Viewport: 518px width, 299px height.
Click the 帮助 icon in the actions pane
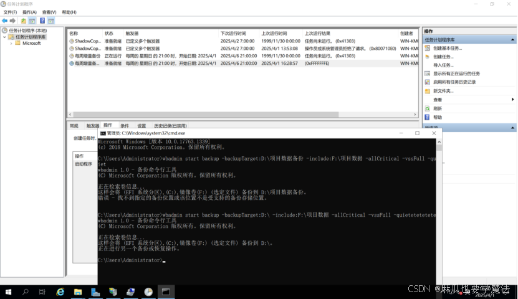click(427, 117)
